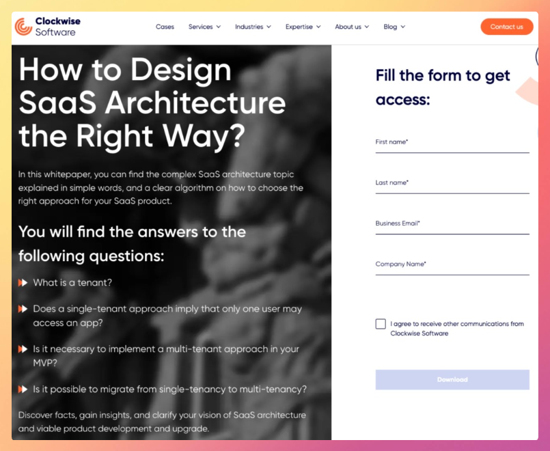
Task: Click the arrow bullet beside the single-tenant question
Action: 23,309
